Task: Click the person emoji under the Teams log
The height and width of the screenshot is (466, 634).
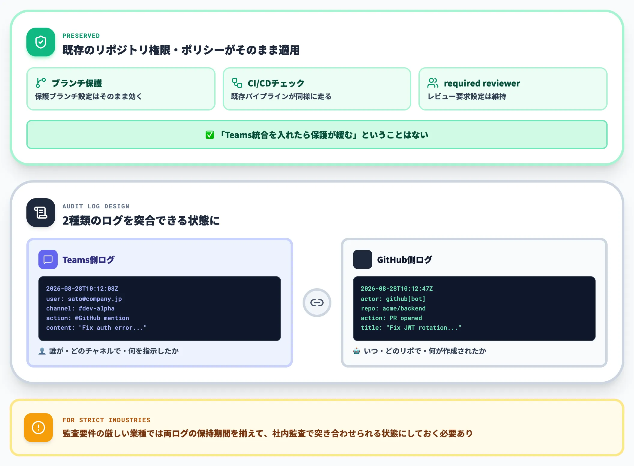Action: (x=42, y=351)
